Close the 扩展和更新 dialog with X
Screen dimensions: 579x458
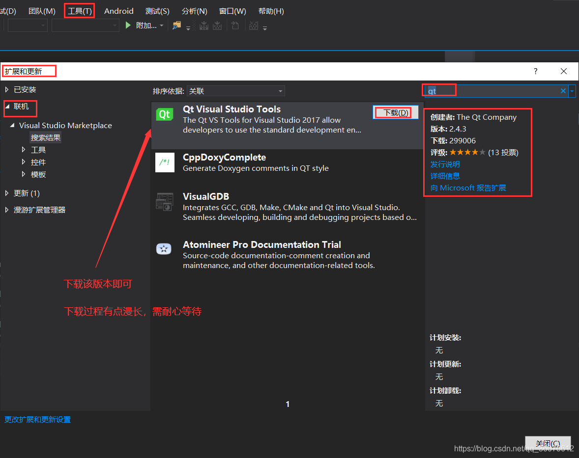click(x=563, y=71)
